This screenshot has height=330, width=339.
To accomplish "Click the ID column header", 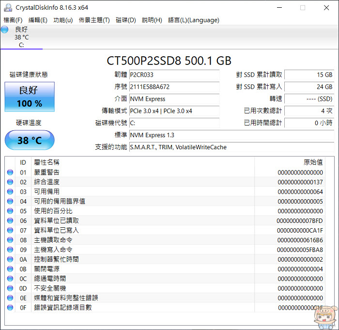I will 23,162.
